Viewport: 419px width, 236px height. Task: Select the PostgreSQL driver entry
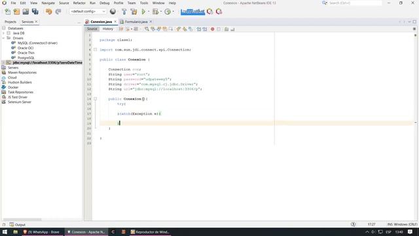pyautogui.click(x=26, y=58)
